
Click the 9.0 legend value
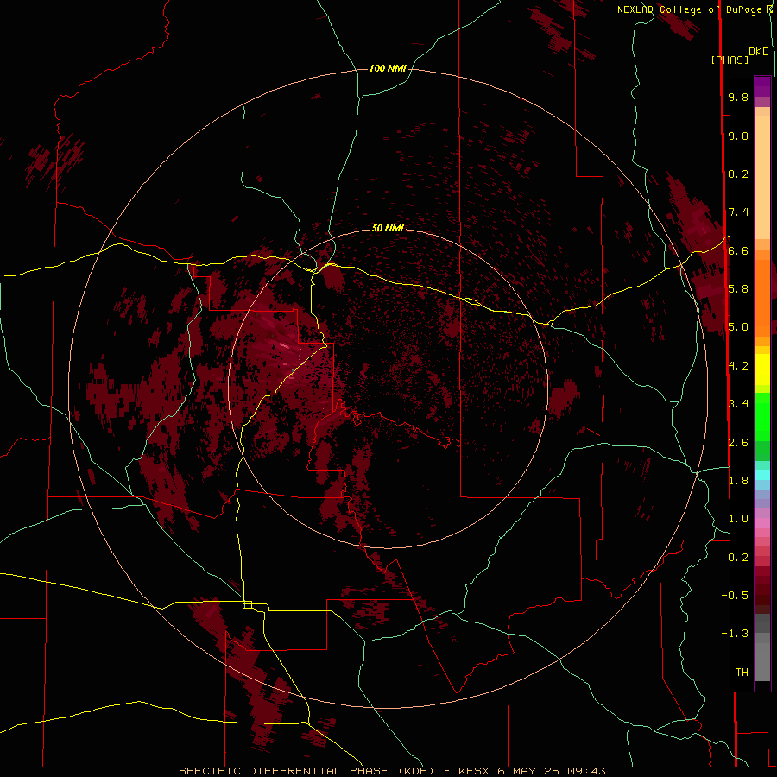click(x=738, y=136)
